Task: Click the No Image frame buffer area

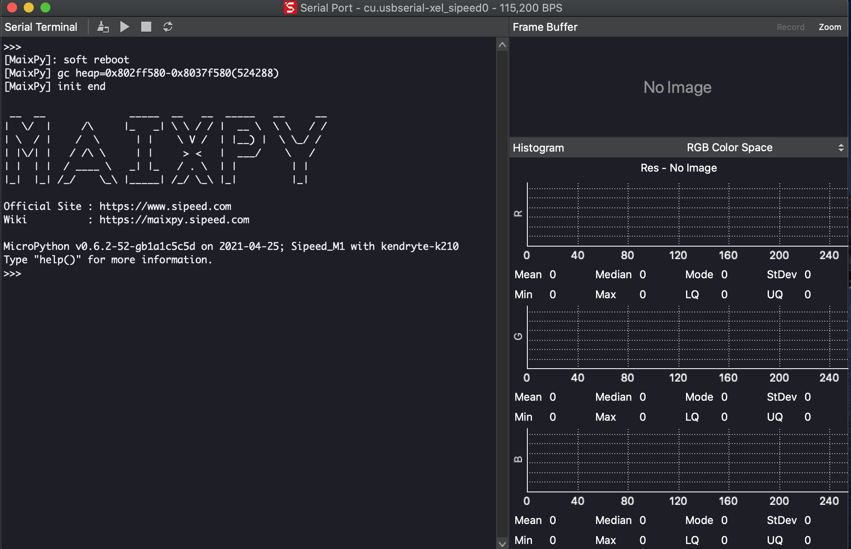Action: [677, 87]
